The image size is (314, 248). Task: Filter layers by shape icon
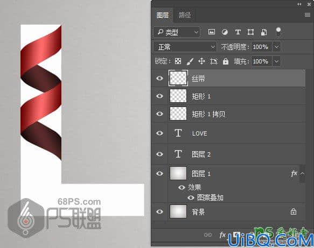pyautogui.click(x=251, y=32)
